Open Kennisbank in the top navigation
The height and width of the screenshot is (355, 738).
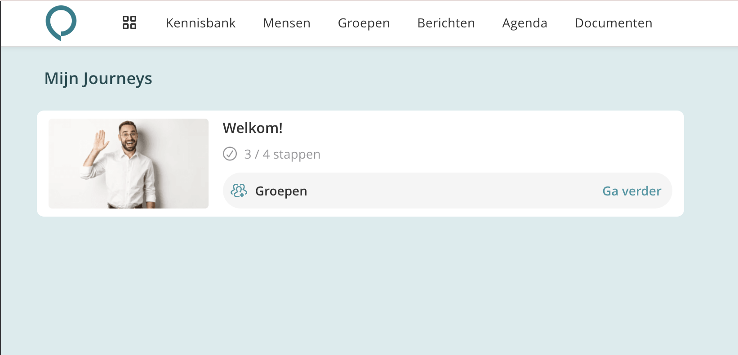click(200, 23)
